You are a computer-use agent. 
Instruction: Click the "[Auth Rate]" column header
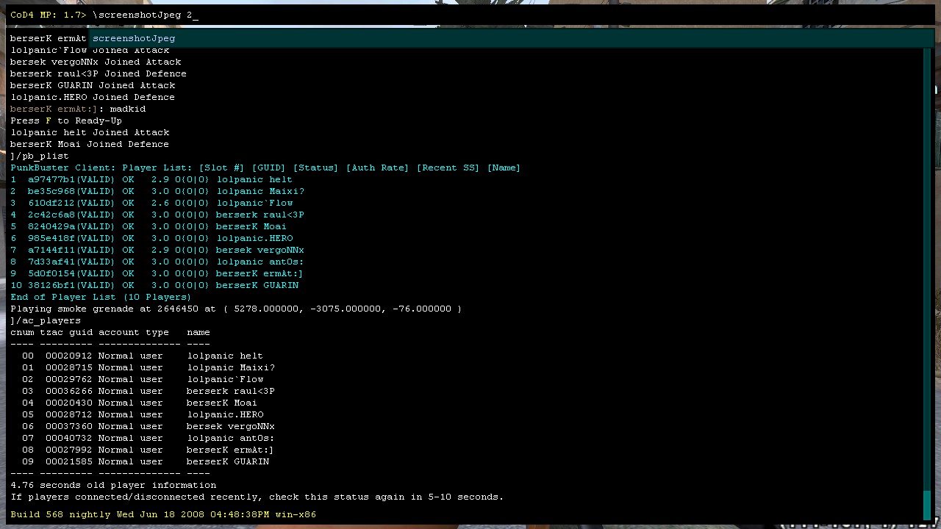(x=378, y=168)
